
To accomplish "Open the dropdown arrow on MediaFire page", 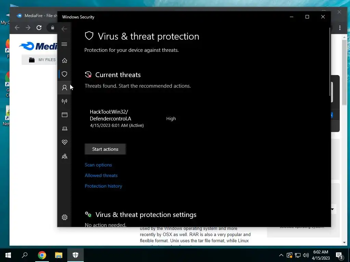I will point(332,209).
